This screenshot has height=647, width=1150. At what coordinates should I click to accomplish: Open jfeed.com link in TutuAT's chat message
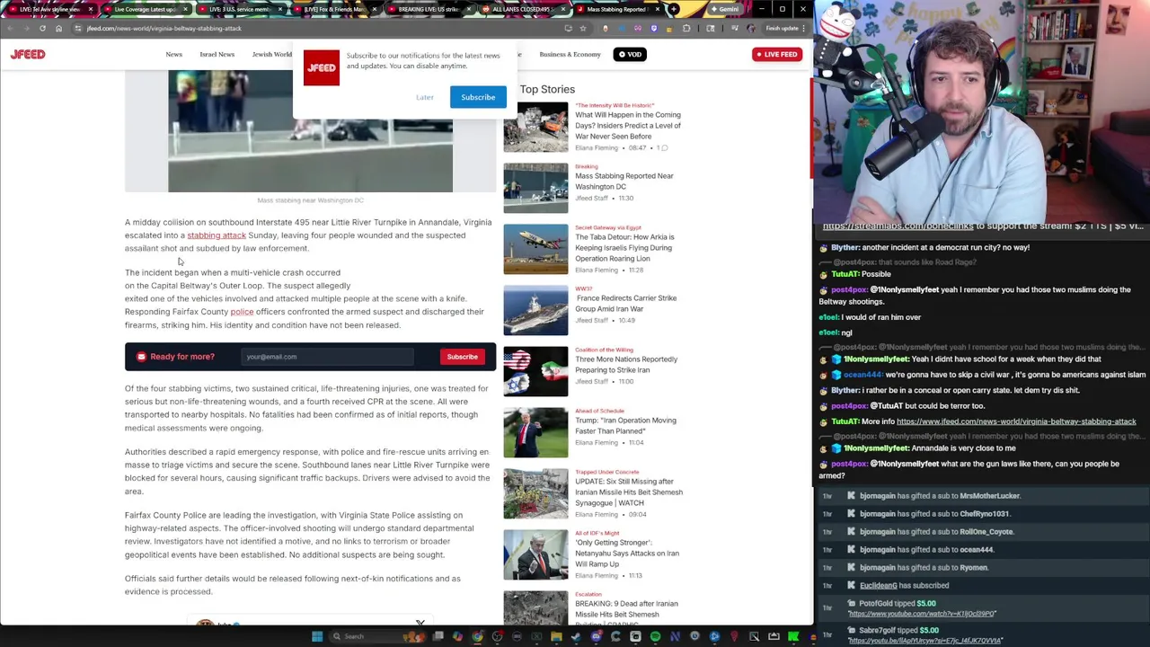[1016, 421]
